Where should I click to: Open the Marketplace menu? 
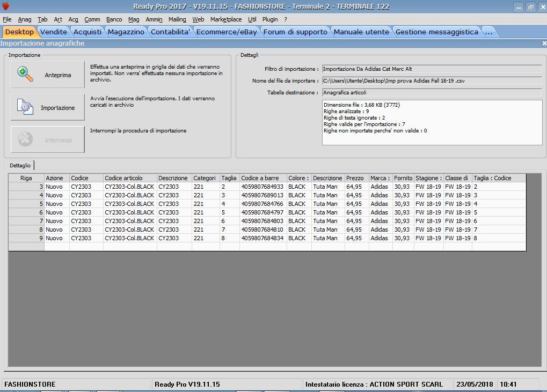click(x=226, y=19)
